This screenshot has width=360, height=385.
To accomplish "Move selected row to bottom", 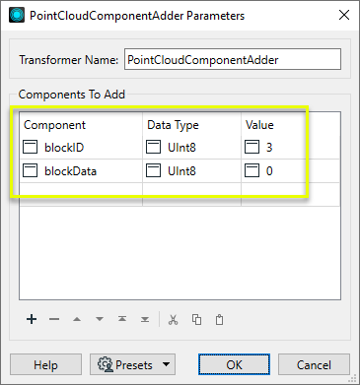I will (x=145, y=319).
